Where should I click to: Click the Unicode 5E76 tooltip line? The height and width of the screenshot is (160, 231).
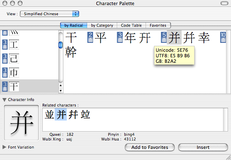pos(172,50)
